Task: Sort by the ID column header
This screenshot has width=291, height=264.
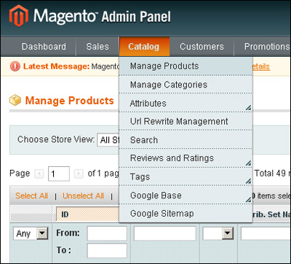Action: (x=87, y=214)
